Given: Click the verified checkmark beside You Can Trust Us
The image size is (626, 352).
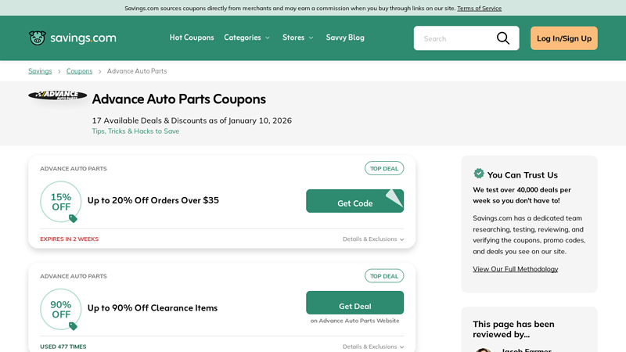Looking at the screenshot, I should click(479, 173).
